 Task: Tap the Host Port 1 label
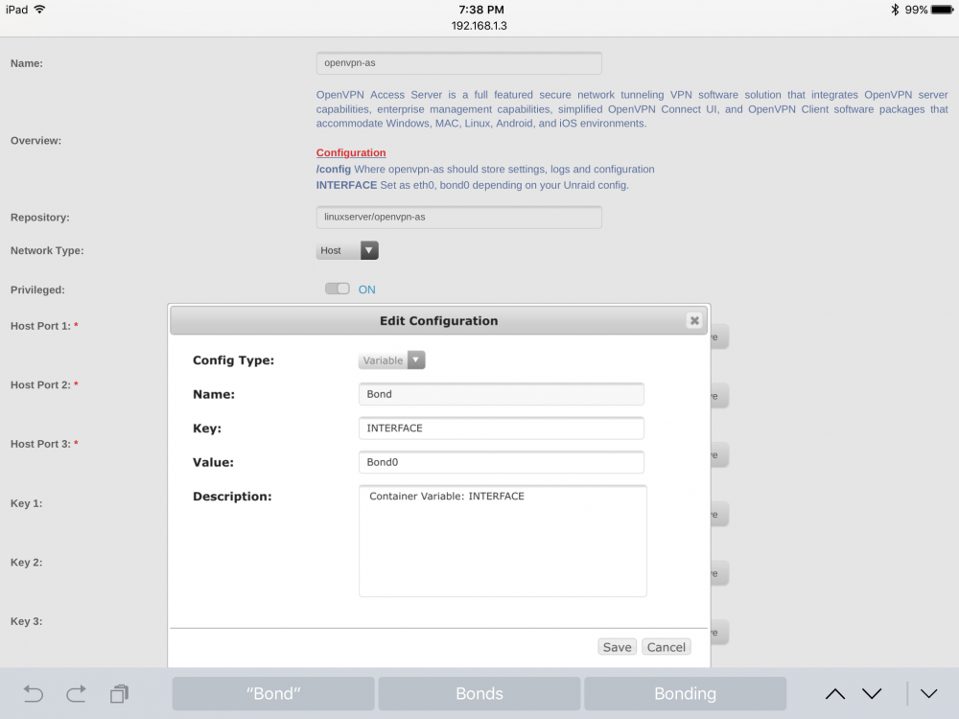44,326
